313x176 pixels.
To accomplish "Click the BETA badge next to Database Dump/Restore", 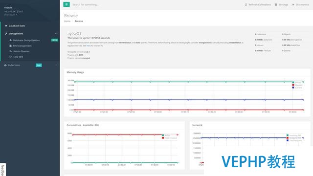I will [x=54, y=40].
